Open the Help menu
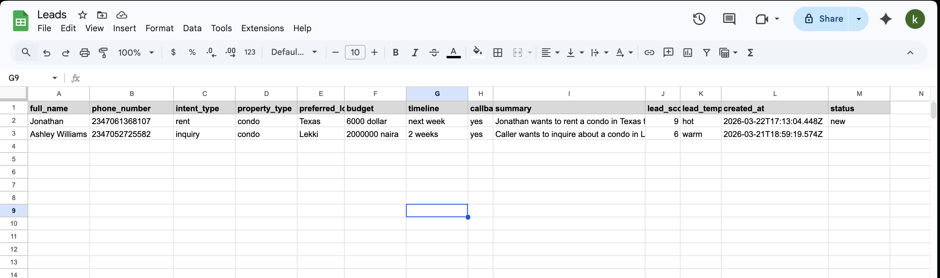940x278 pixels. click(x=302, y=28)
